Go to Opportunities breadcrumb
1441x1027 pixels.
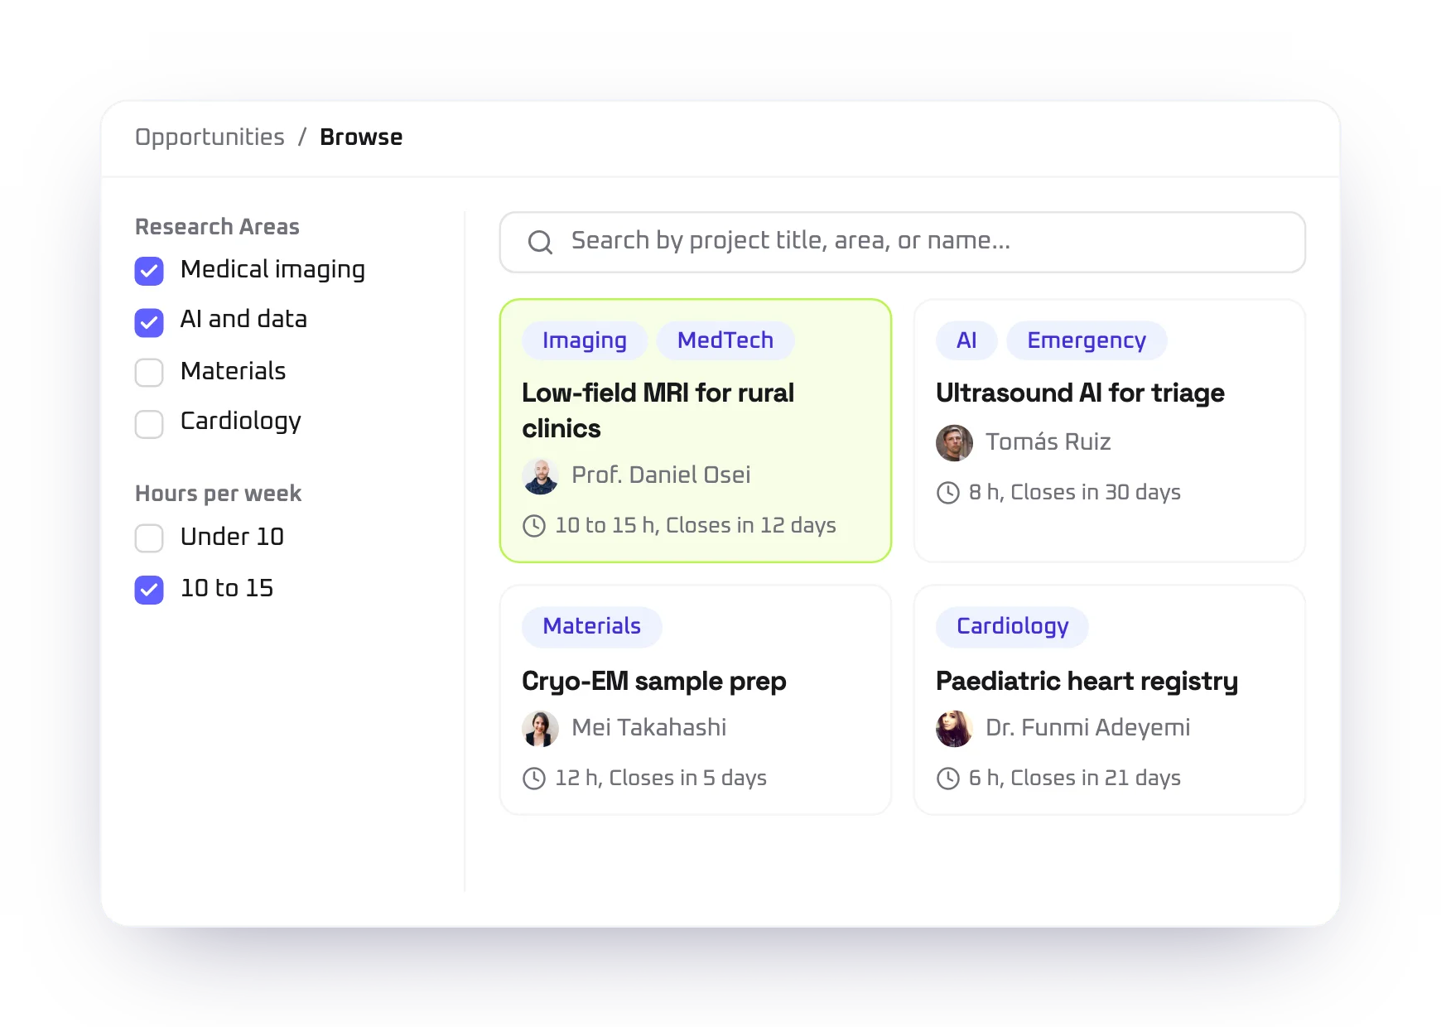210,137
